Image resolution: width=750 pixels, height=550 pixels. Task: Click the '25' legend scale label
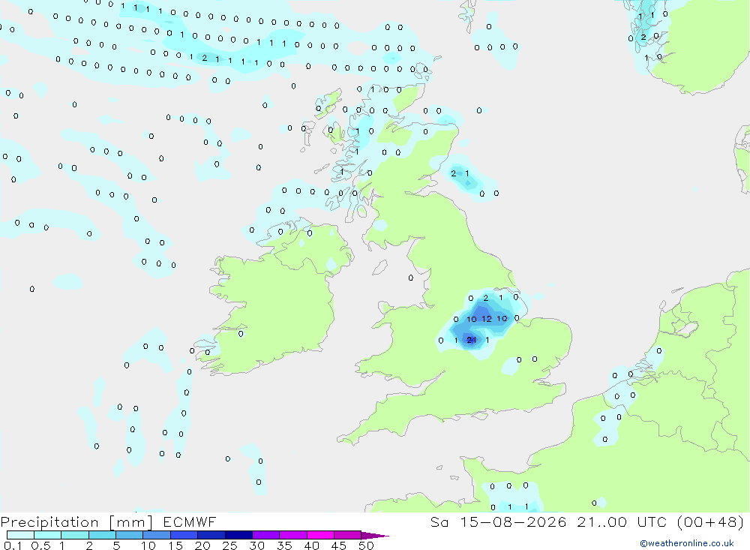click(x=229, y=545)
